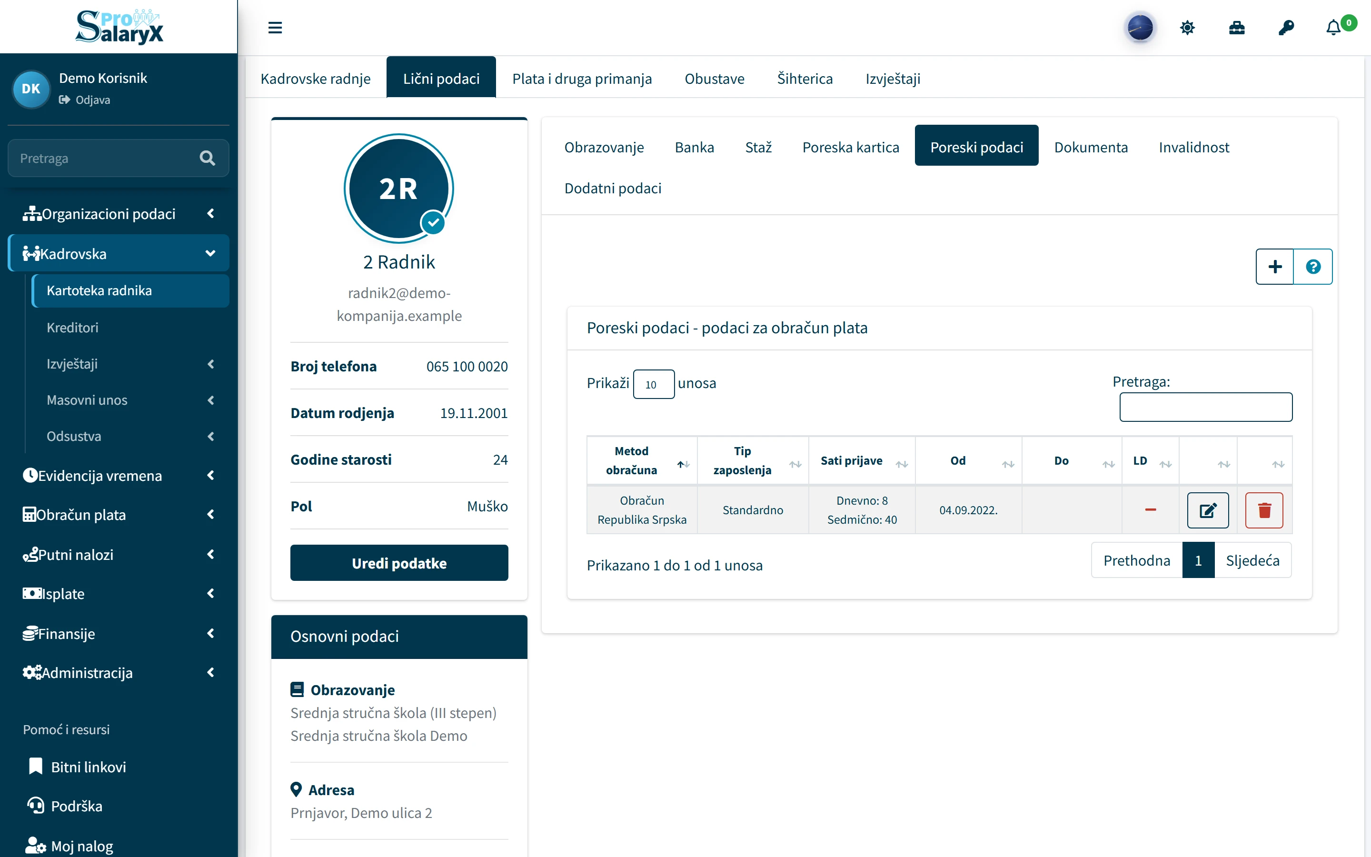Select the Poreska kartica tab
This screenshot has height=857, width=1371.
[x=850, y=147]
